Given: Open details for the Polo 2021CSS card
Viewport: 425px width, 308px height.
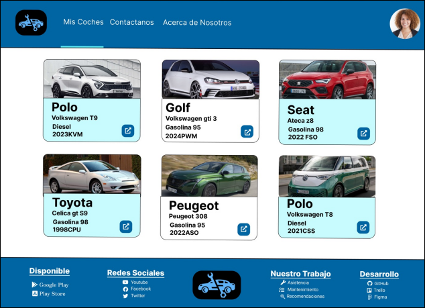Looking at the screenshot, I should [x=363, y=227].
